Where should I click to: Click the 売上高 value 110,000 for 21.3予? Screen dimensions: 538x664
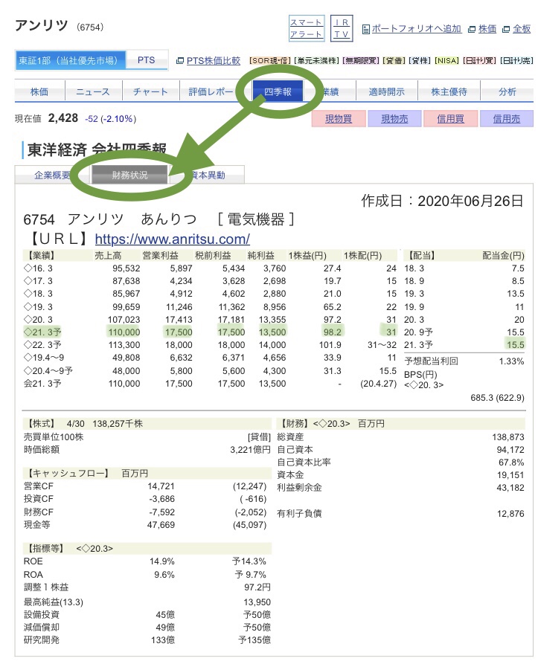[x=124, y=332]
